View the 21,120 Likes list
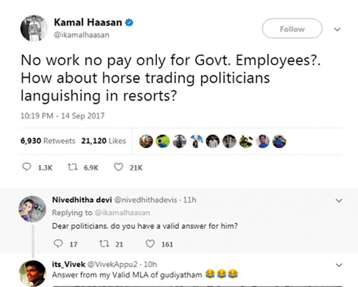 pos(103,141)
